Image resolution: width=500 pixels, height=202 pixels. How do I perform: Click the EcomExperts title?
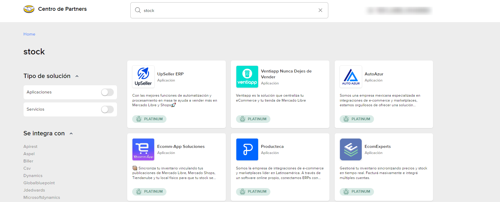point(377,146)
